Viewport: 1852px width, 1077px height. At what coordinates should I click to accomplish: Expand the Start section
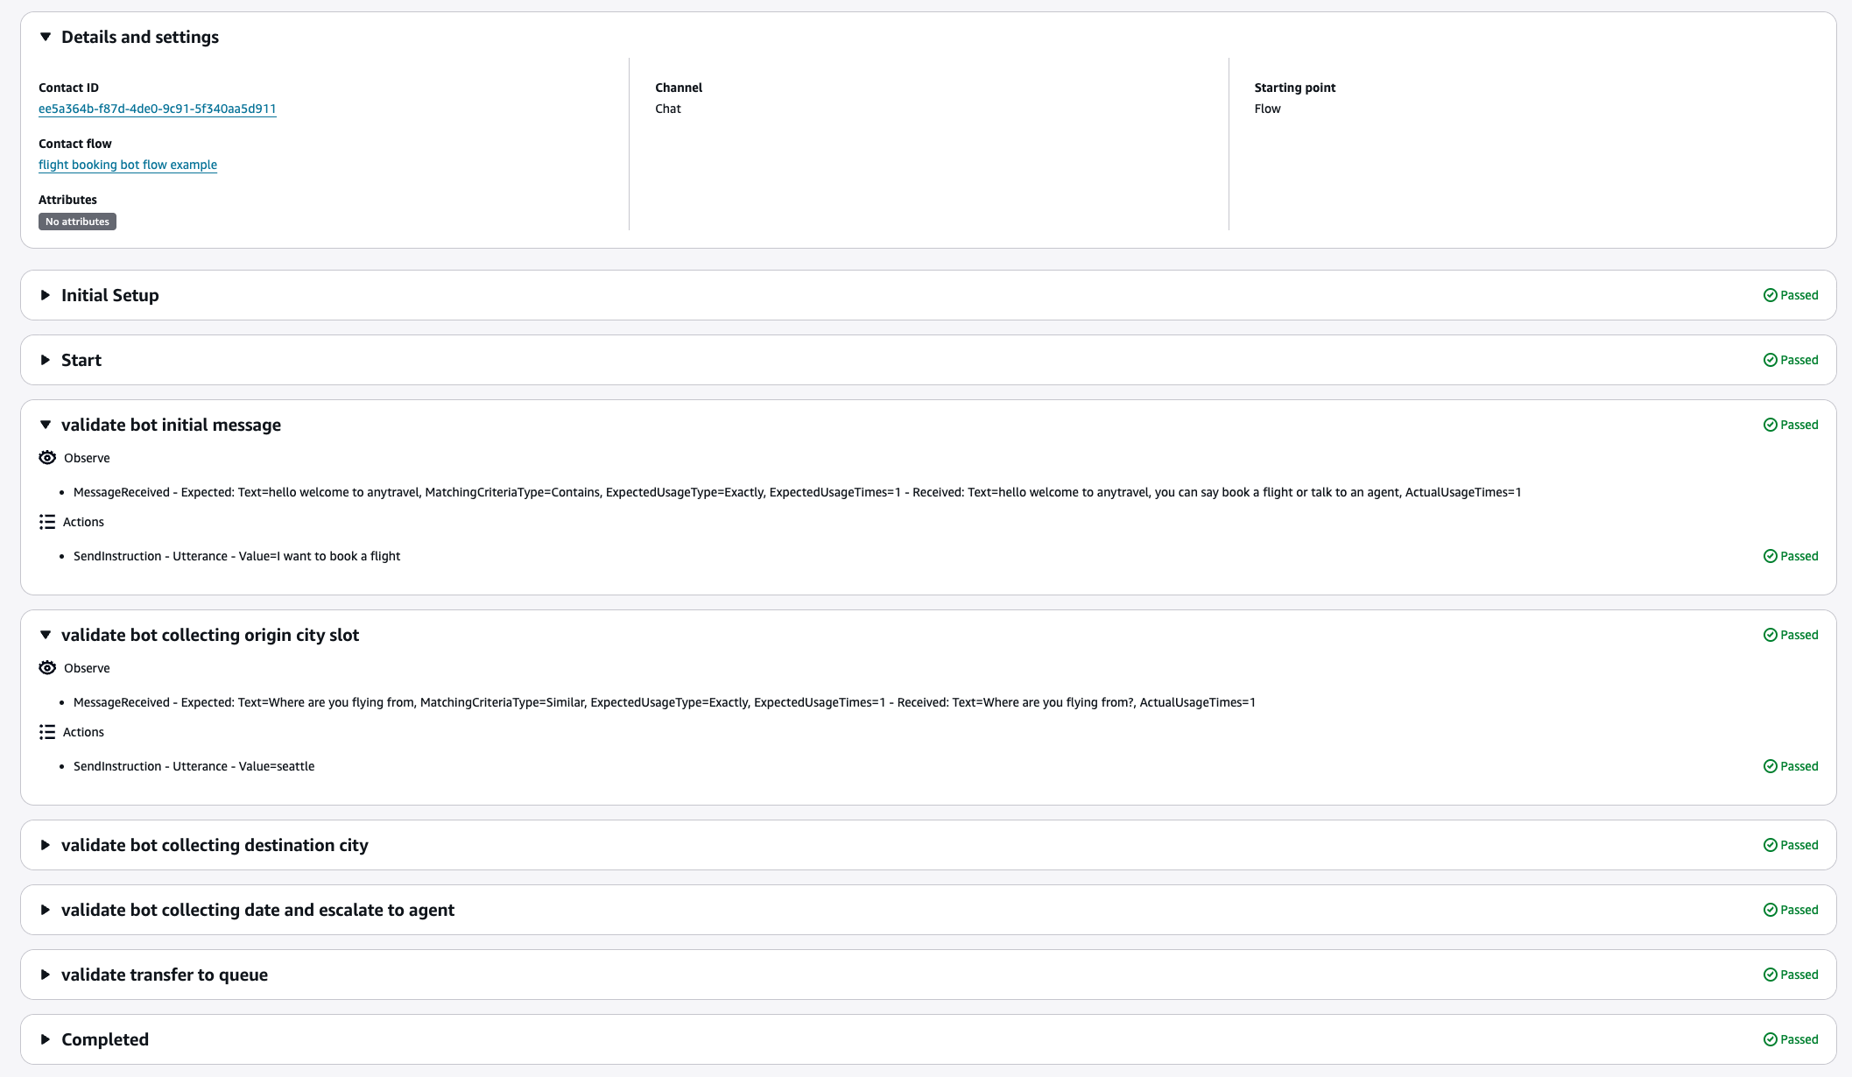tap(46, 360)
